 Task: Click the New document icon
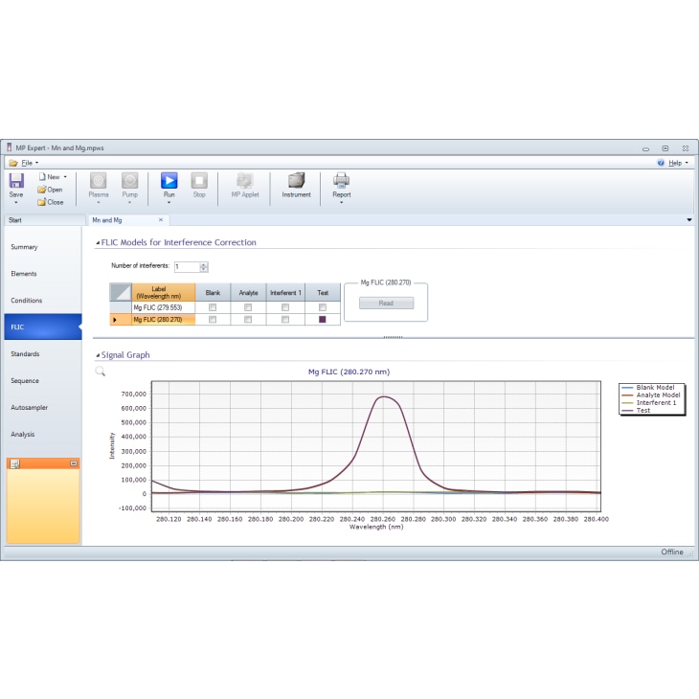coord(42,177)
